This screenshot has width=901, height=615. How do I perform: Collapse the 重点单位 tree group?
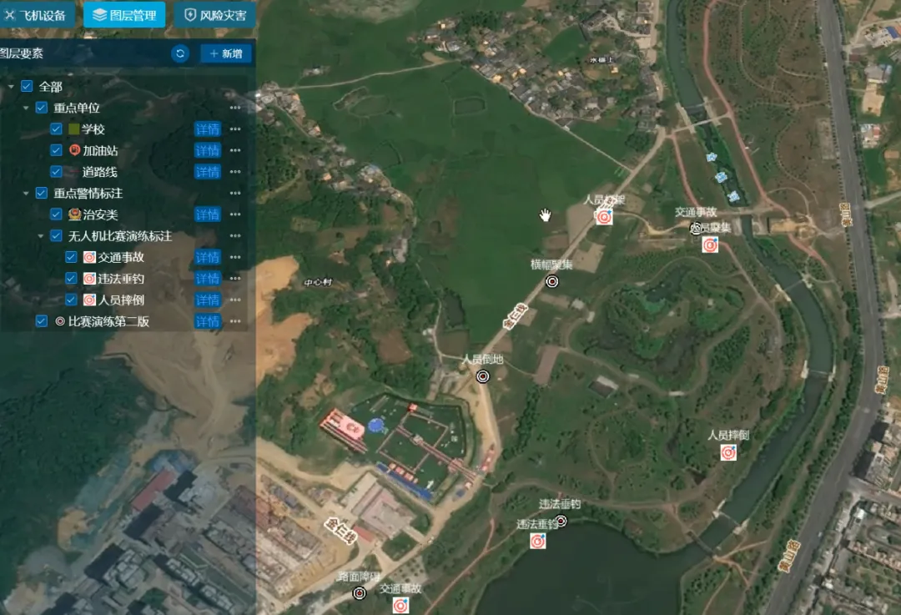click(26, 108)
